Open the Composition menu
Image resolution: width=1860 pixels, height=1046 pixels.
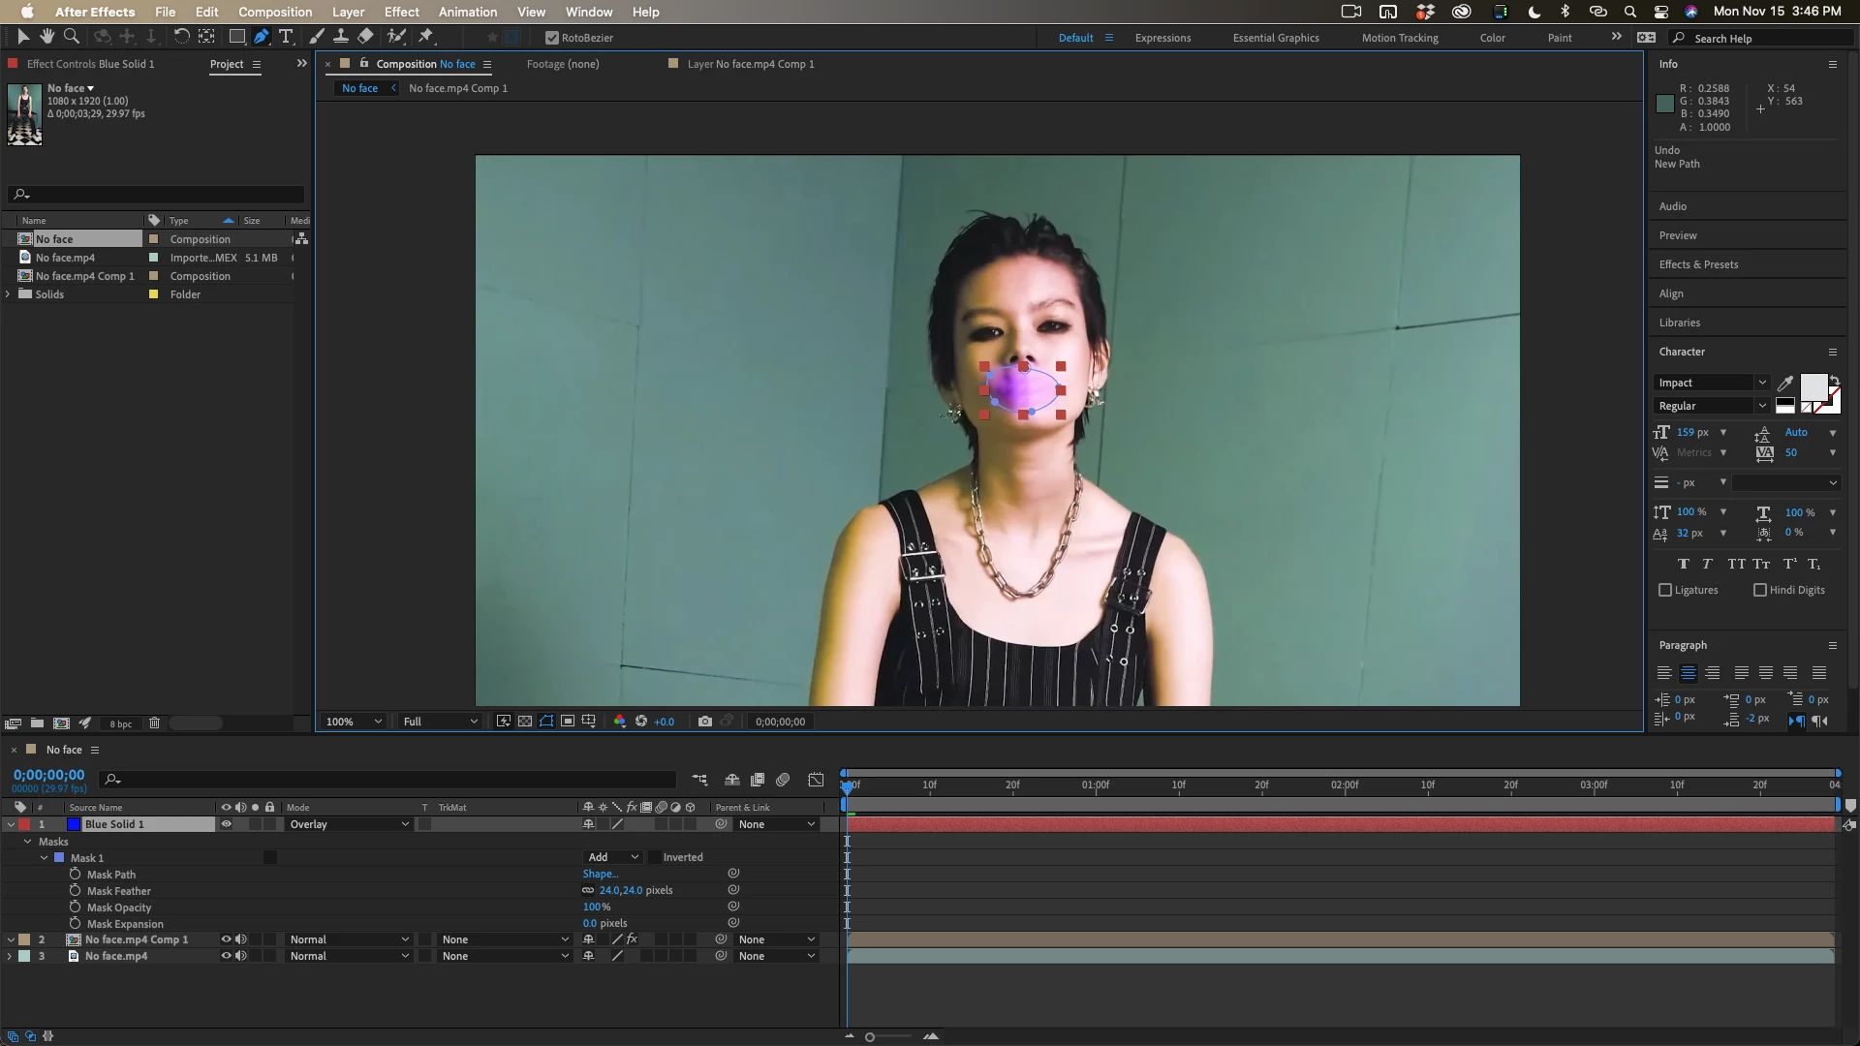(275, 12)
